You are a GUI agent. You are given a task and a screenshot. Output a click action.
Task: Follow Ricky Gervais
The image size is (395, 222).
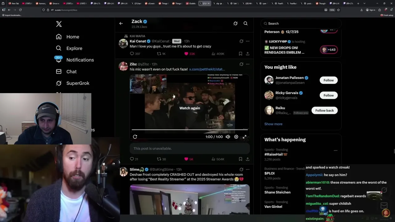click(x=329, y=95)
